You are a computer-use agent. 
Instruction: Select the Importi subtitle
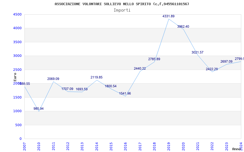122,10
